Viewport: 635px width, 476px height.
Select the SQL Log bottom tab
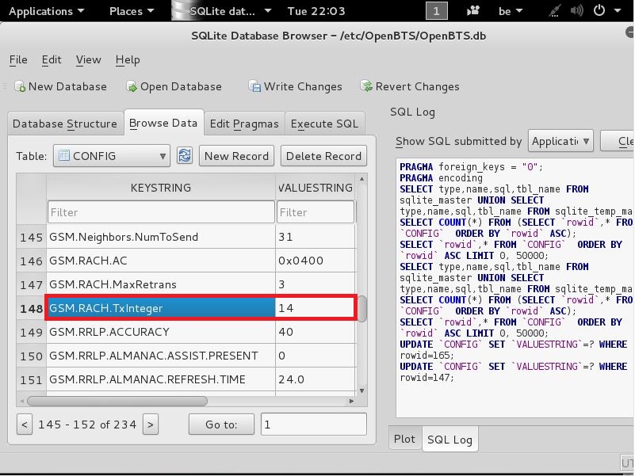[x=450, y=440]
